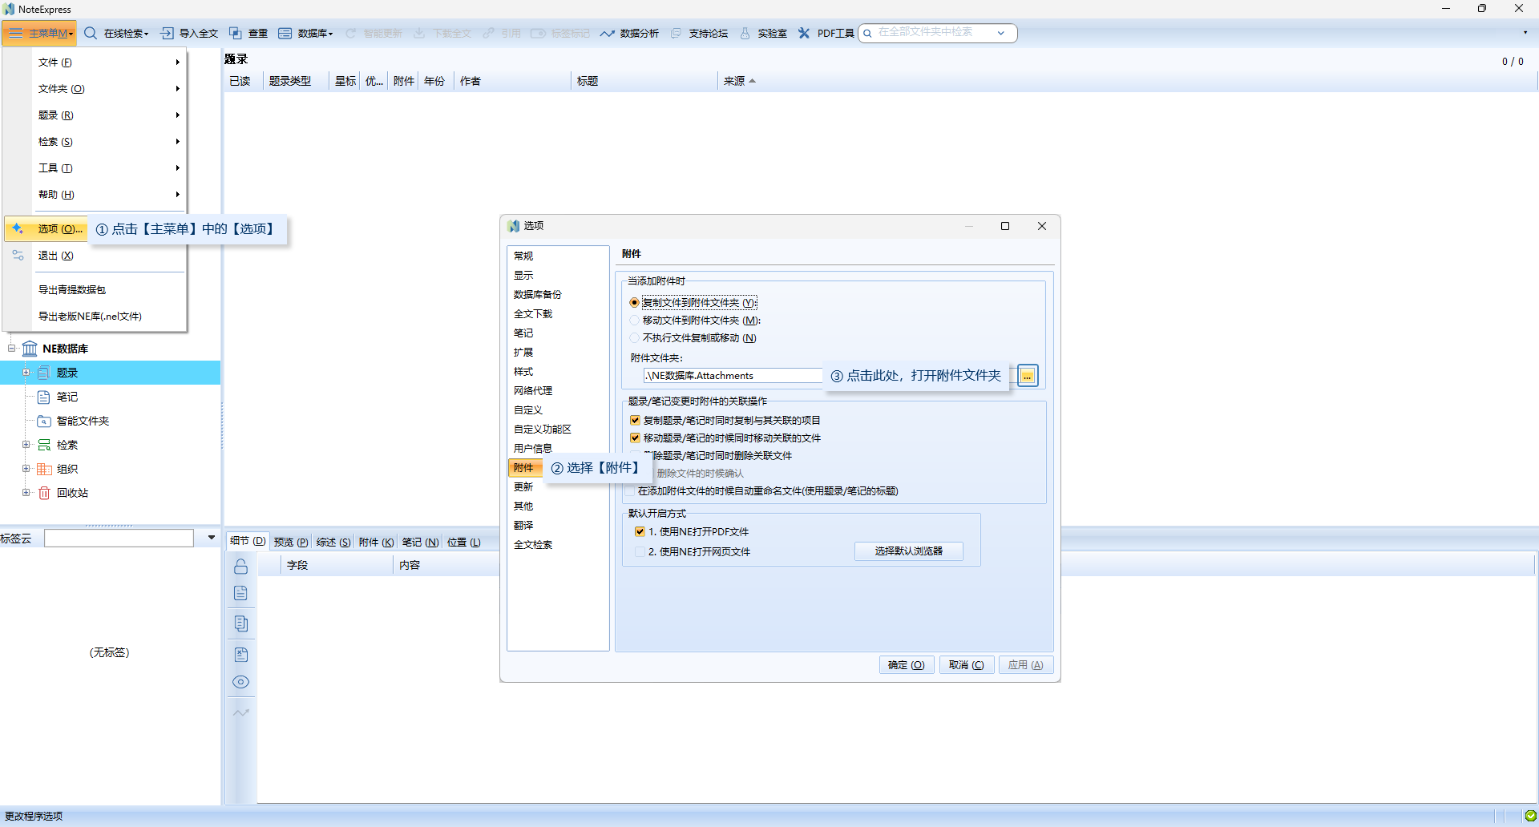Image resolution: width=1539 pixels, height=827 pixels.
Task: Select the 笔记 tree item icon
Action: [x=44, y=397]
